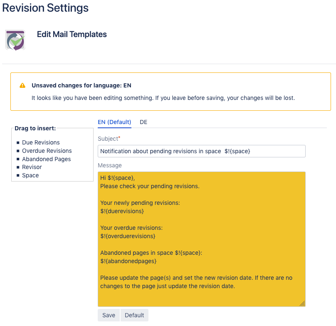
Task: Click the $!{overduerevisions} line in message
Action: click(x=128, y=236)
